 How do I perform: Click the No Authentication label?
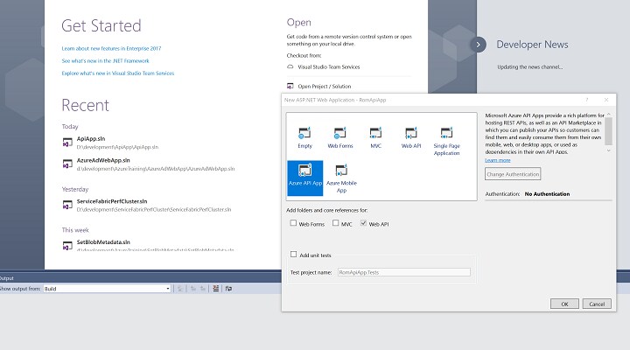(x=547, y=193)
